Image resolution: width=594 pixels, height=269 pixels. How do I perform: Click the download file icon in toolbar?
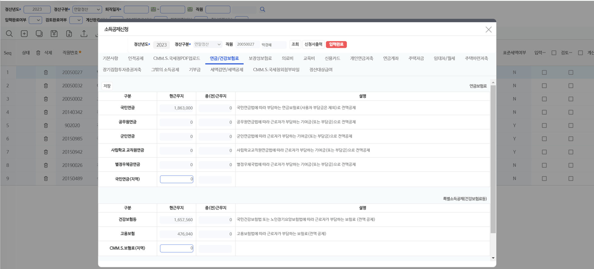(x=69, y=33)
